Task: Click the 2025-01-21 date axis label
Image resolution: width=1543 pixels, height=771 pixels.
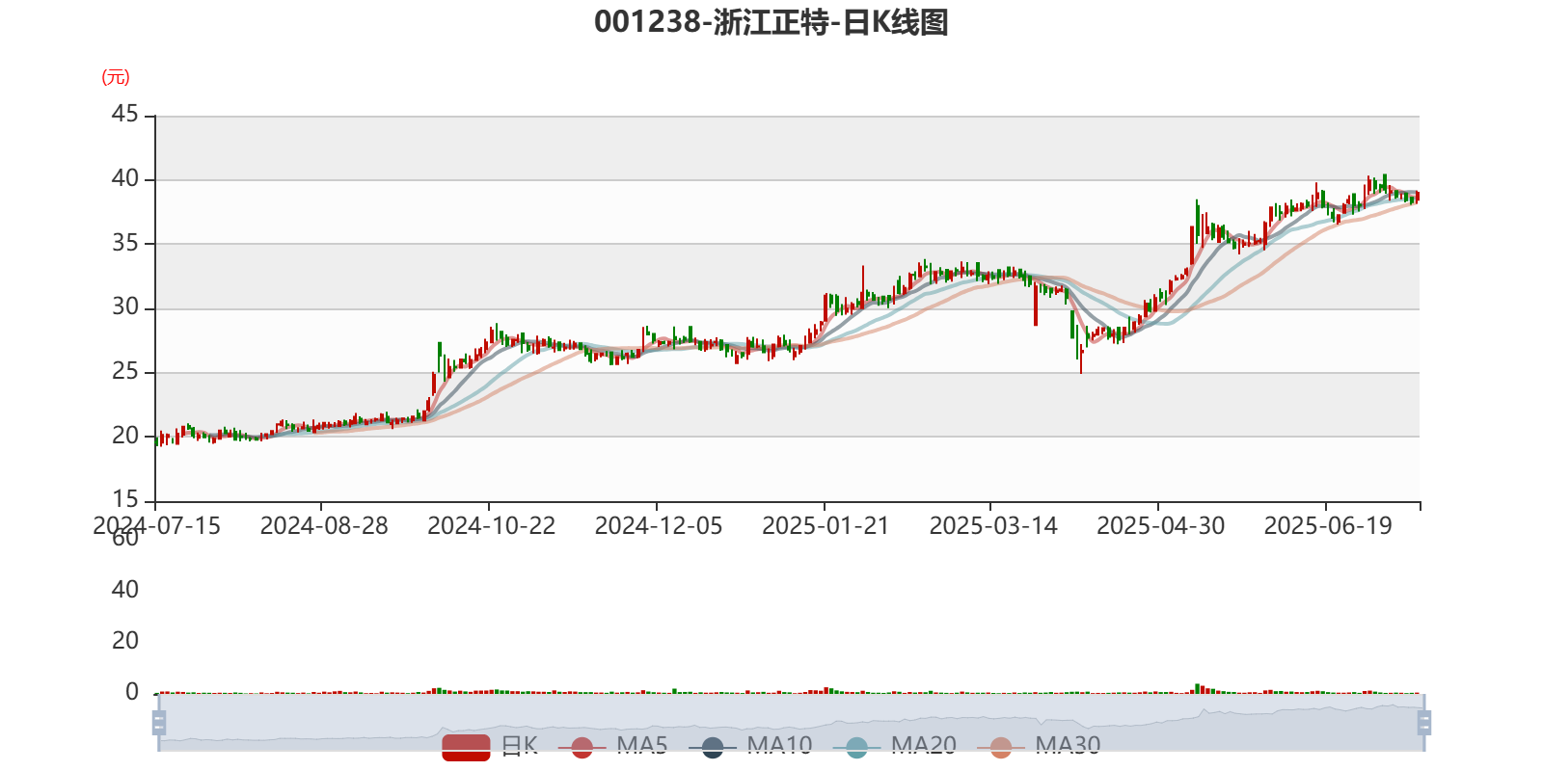Action: [826, 526]
